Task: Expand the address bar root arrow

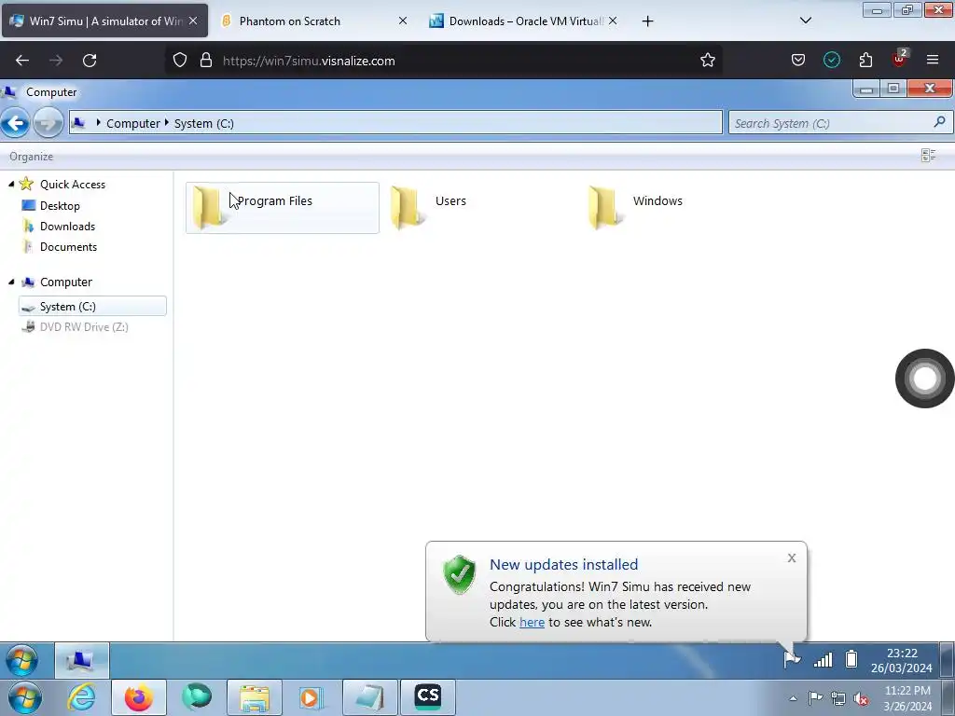Action: pyautogui.click(x=98, y=123)
